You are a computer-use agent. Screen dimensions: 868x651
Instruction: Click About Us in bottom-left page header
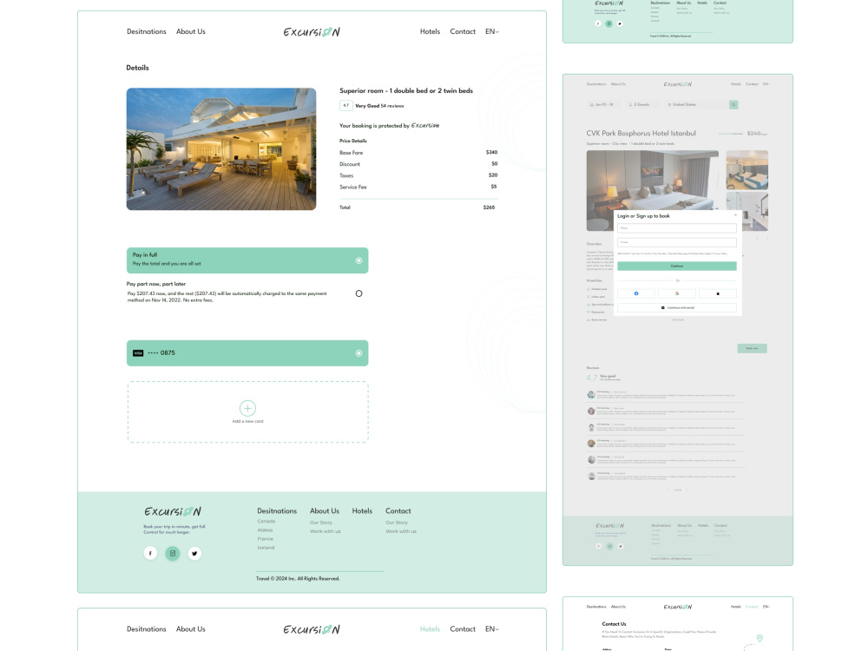[x=190, y=628]
